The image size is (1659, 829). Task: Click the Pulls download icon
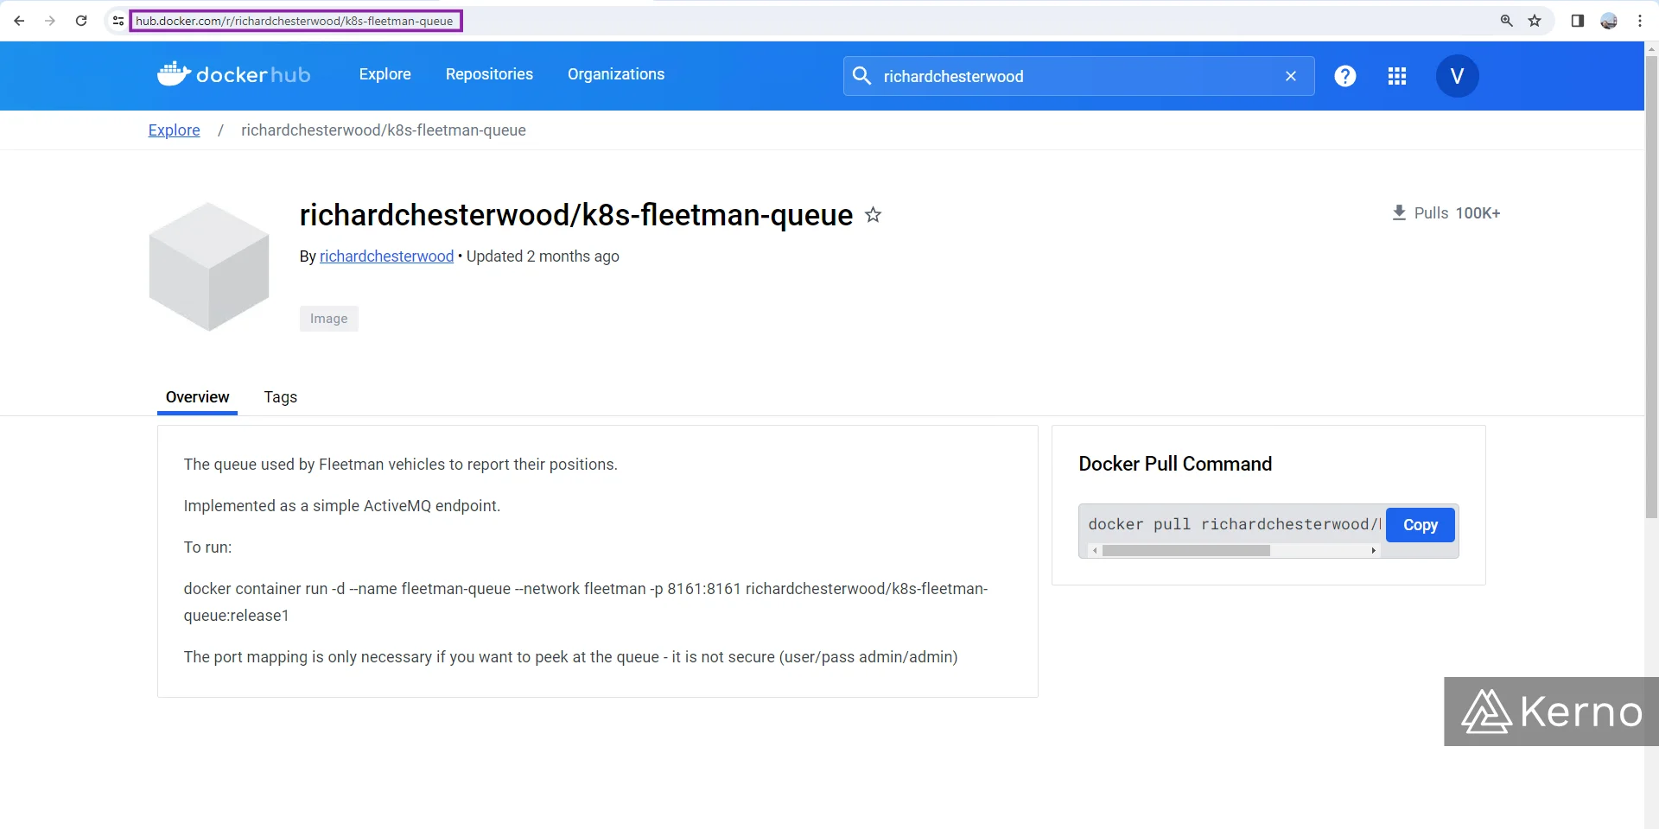(x=1399, y=212)
